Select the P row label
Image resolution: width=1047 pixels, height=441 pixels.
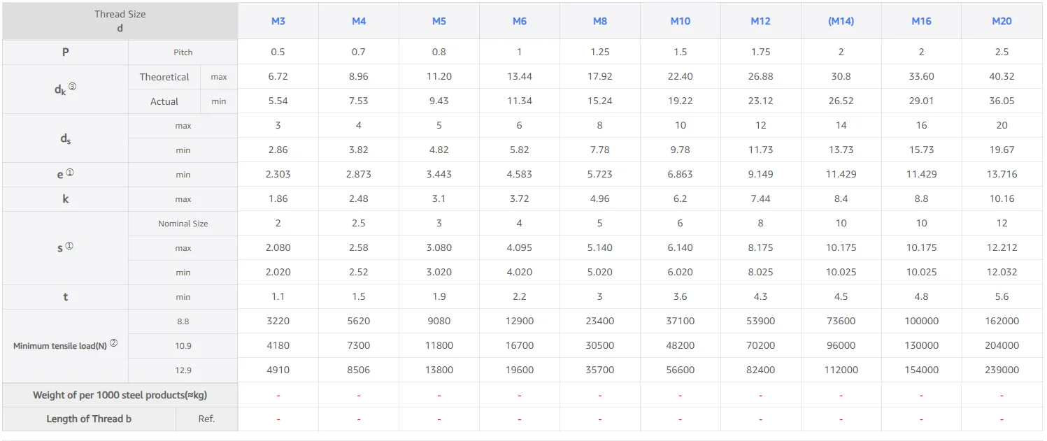point(66,52)
